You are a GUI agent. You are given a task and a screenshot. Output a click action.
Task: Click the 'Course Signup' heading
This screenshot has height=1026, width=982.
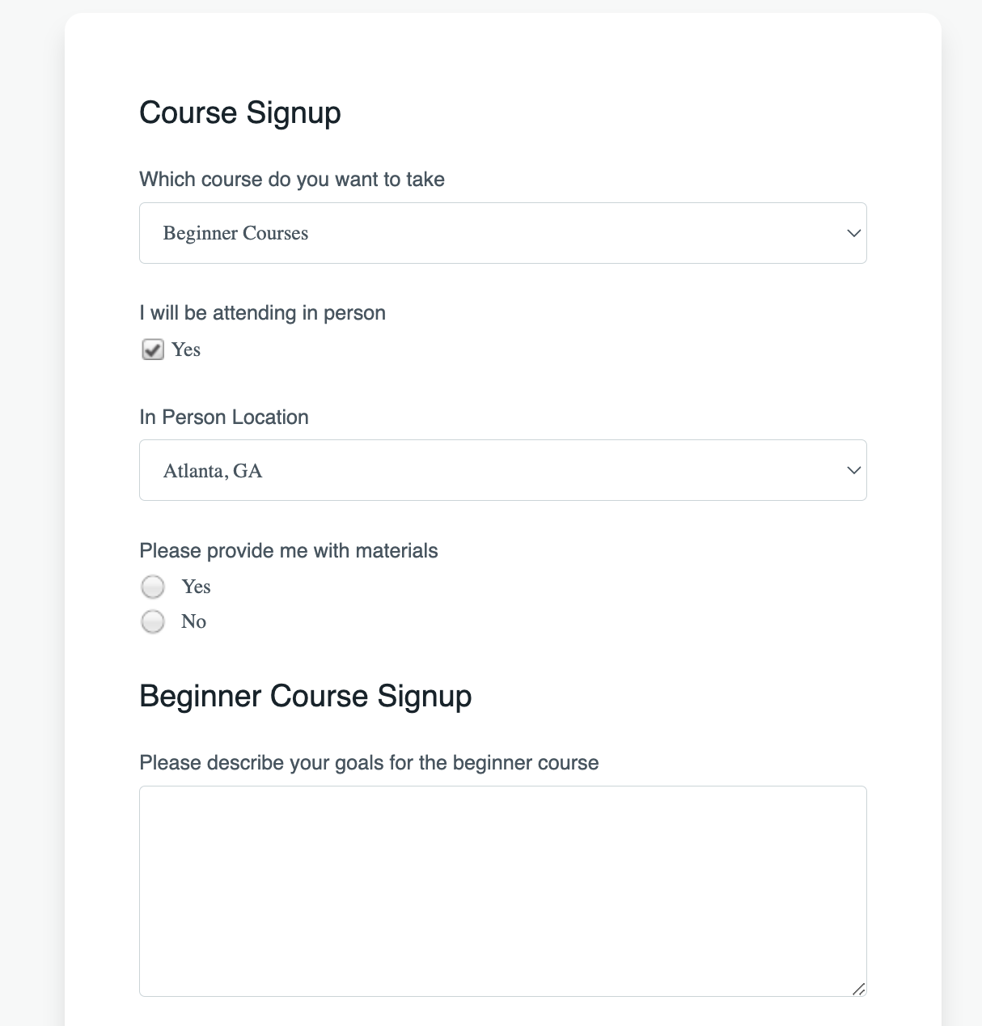click(240, 112)
